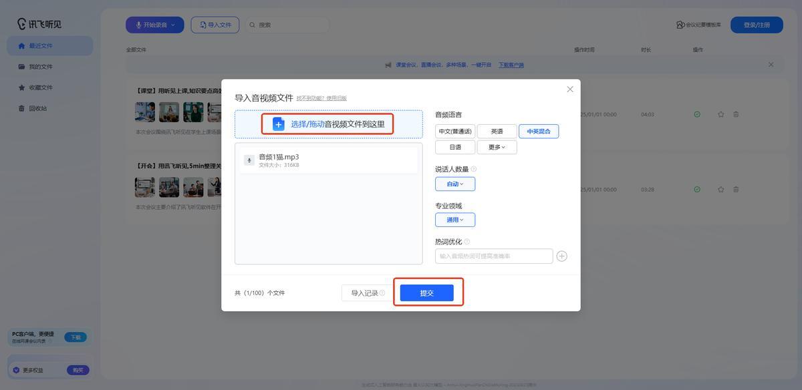The image size is (802, 390).
Task: Select 中文(普通话) as audio language
Action: point(455,131)
